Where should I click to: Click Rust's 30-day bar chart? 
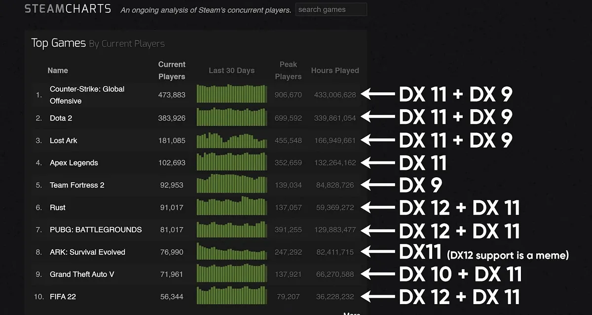point(232,206)
